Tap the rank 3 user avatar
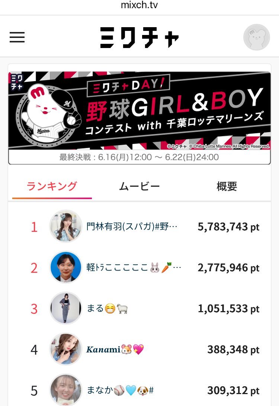279x406 pixels. pos(66,308)
